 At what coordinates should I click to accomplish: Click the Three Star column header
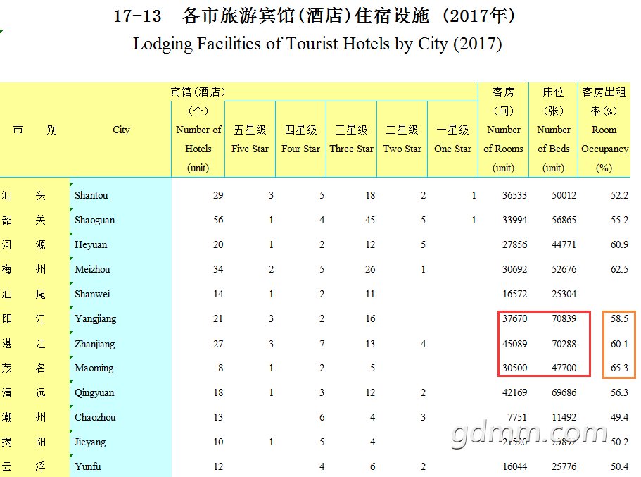point(352,140)
